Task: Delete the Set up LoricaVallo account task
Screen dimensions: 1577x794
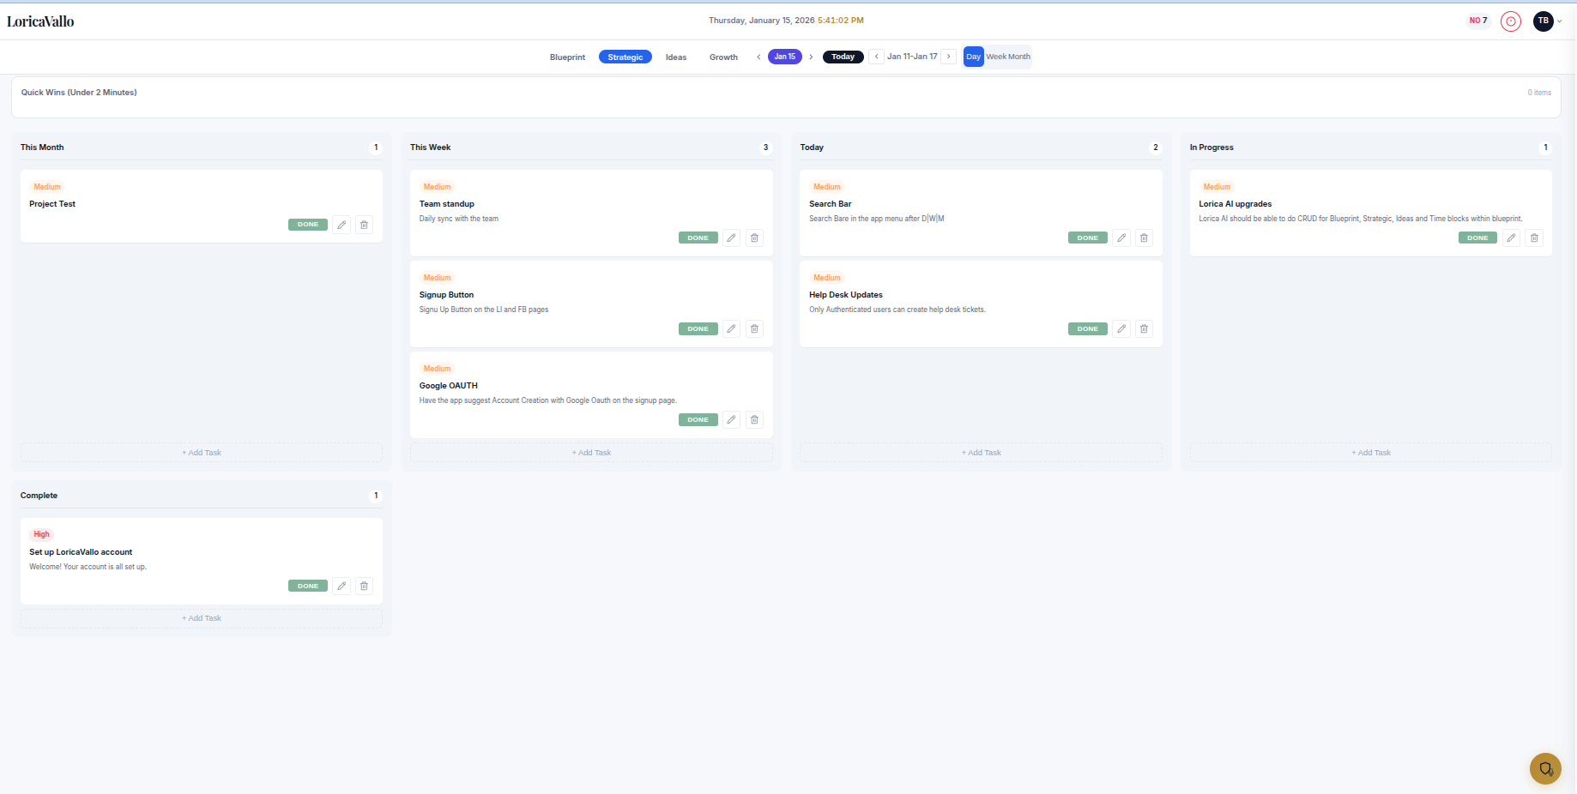Action: (x=364, y=586)
